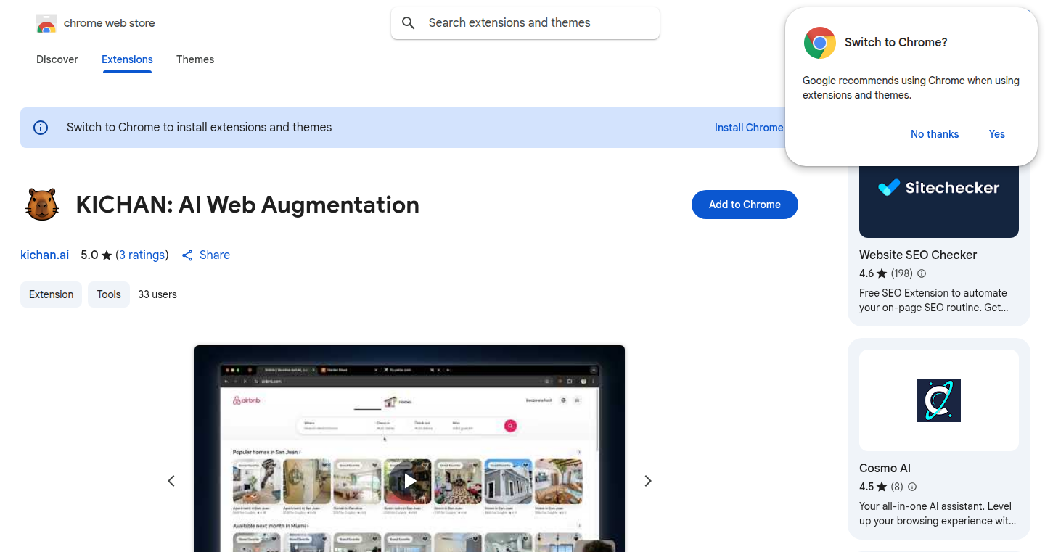Click the Chrome Web Store logo
Image resolution: width=1045 pixels, height=552 pixels.
pyautogui.click(x=46, y=23)
